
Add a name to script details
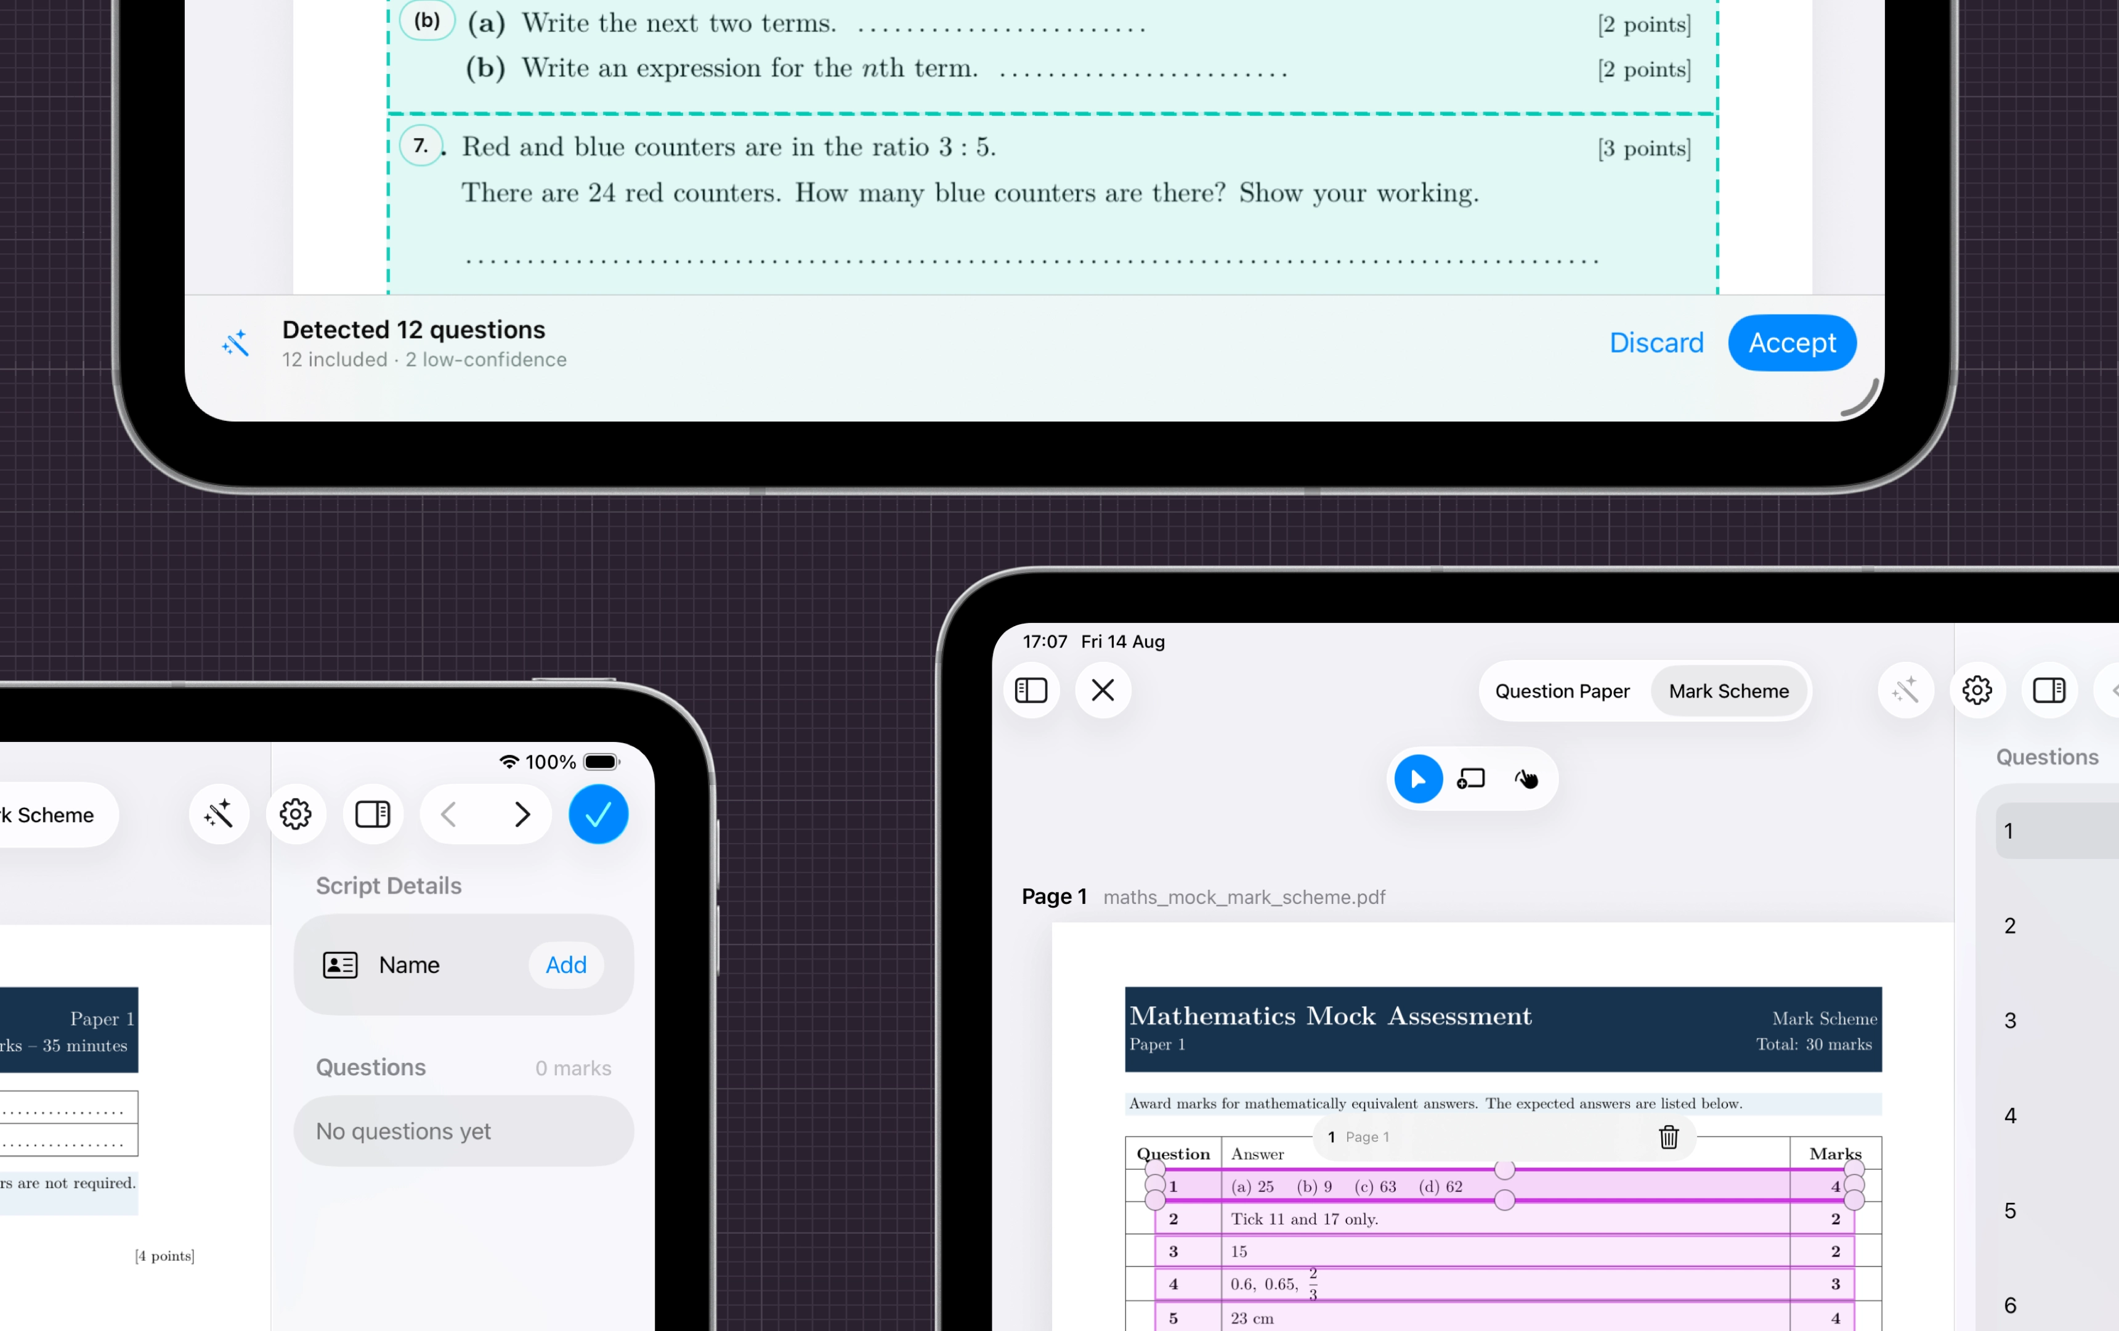pyautogui.click(x=566, y=965)
